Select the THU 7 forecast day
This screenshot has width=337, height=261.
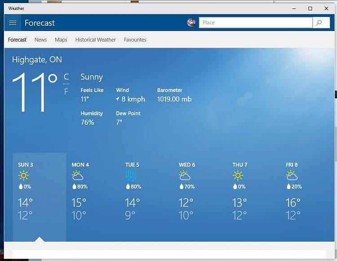253,197
